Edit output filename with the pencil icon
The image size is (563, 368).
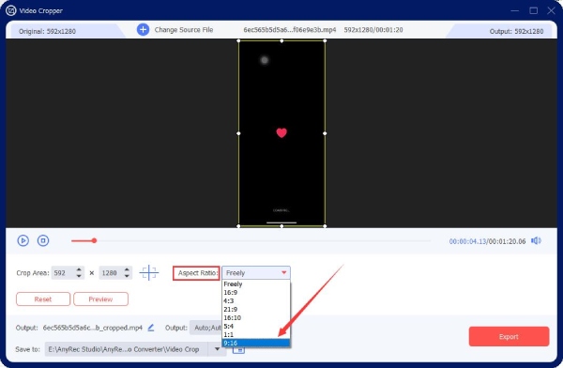[151, 328]
